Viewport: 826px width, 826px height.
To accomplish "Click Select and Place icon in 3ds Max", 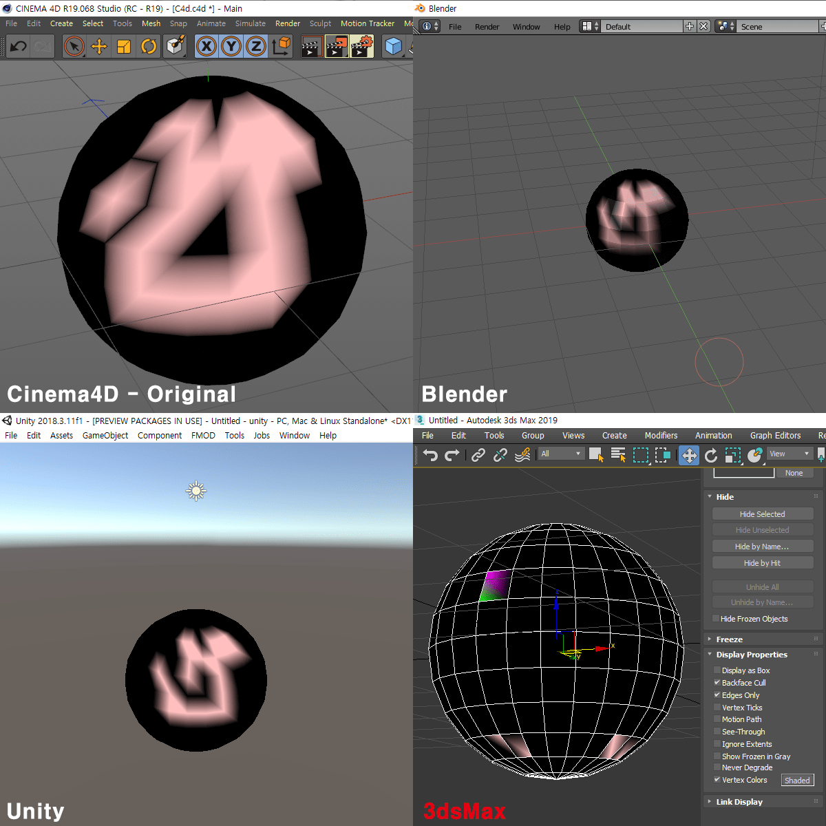I will coord(755,454).
